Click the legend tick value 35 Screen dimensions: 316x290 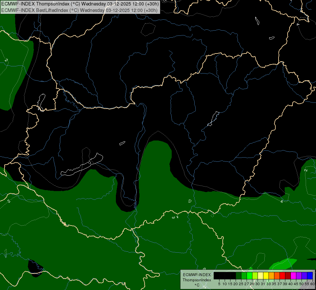(274, 284)
